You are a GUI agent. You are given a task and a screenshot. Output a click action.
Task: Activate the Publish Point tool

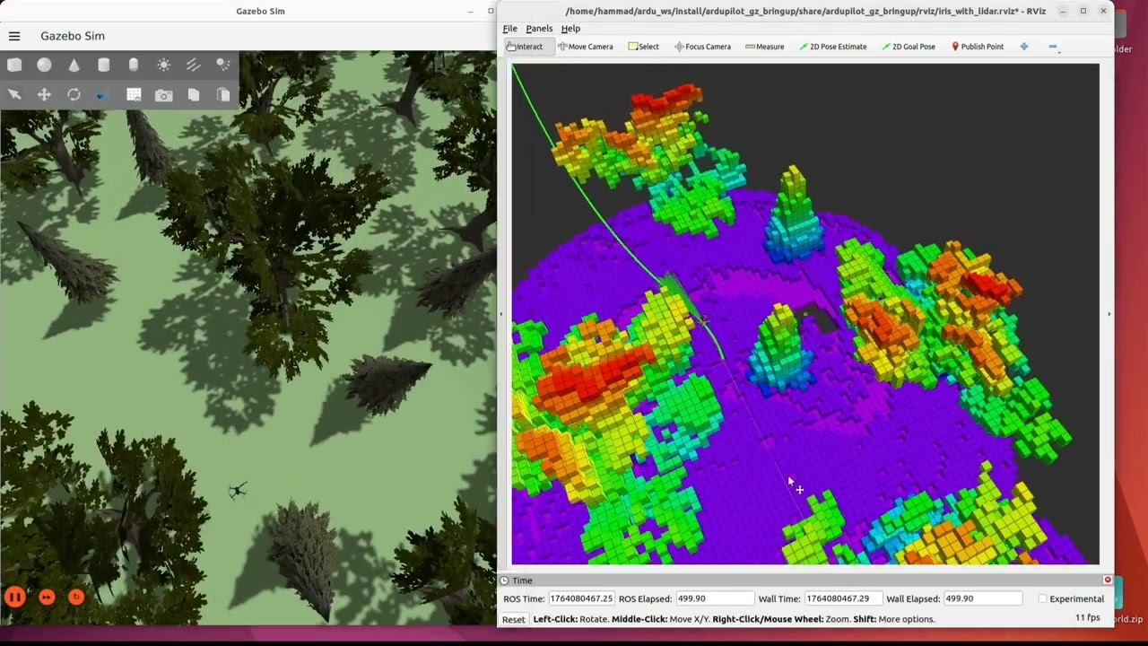978,47
